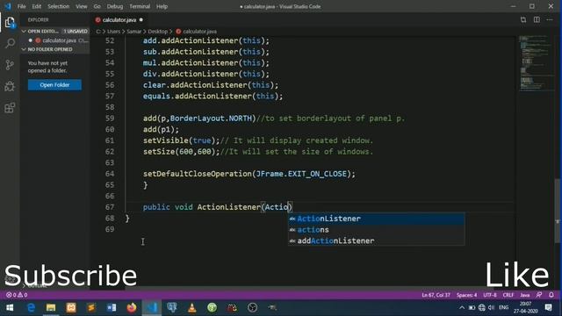The image size is (562, 316).
Task: Launch Microsoft Edge from the taskbar
Action: [x=32, y=307]
